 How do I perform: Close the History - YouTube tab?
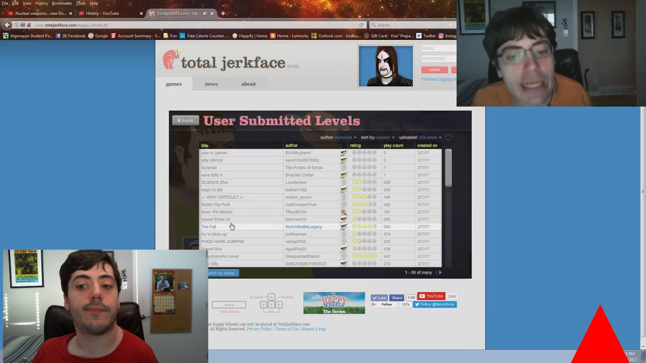pyautogui.click(x=141, y=13)
